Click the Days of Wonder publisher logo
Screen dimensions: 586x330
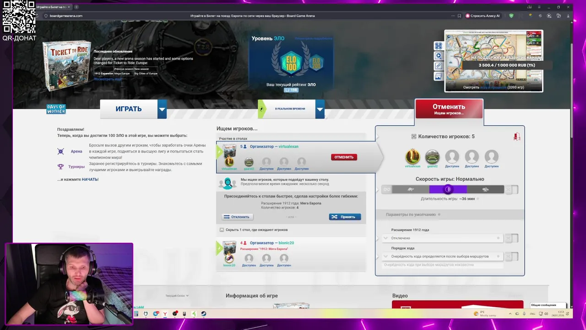click(56, 109)
